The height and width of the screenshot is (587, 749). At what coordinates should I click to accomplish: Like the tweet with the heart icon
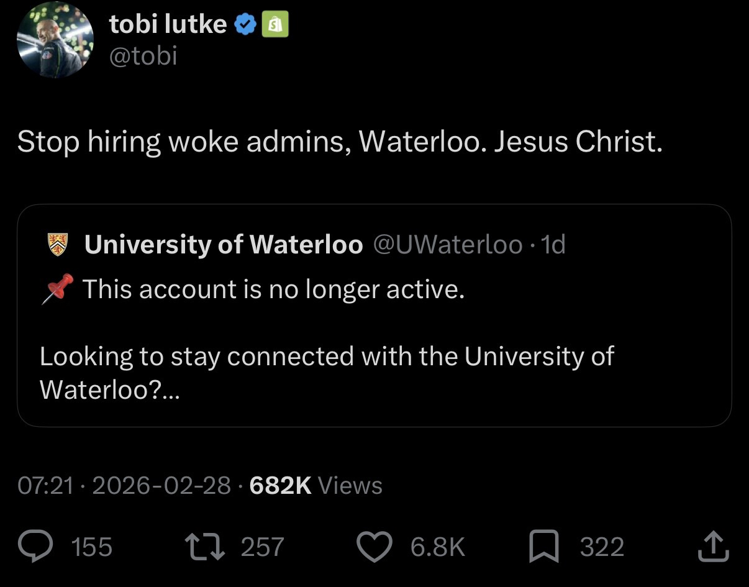(x=376, y=547)
